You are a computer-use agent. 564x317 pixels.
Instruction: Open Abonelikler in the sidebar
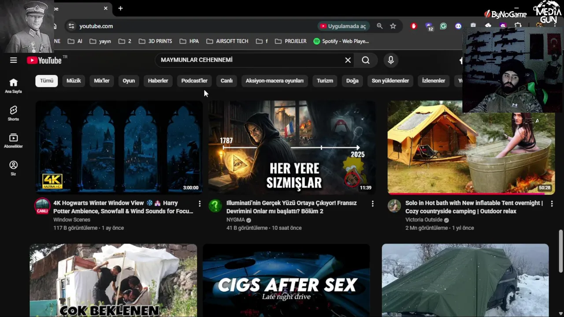click(x=14, y=140)
